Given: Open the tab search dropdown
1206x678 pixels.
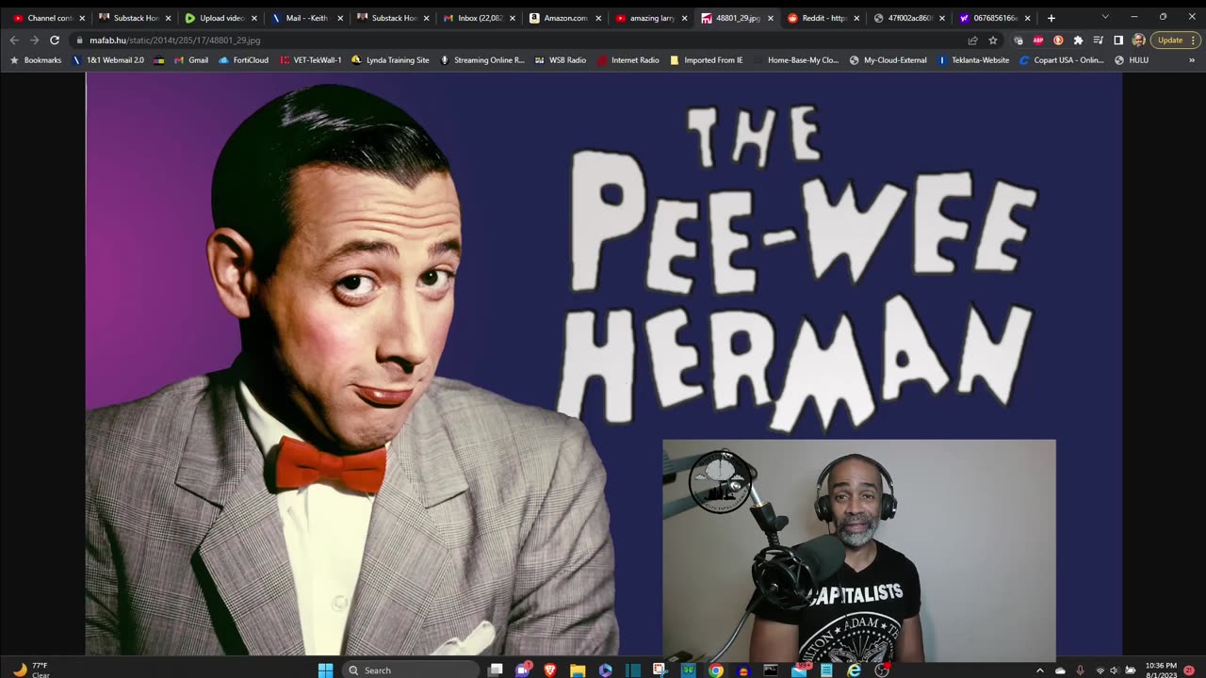Looking at the screenshot, I should (x=1105, y=17).
